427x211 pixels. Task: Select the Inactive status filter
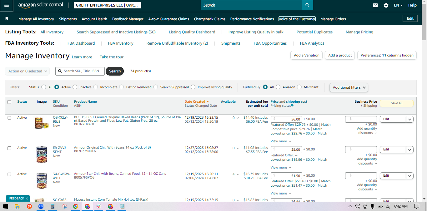(x=75, y=87)
